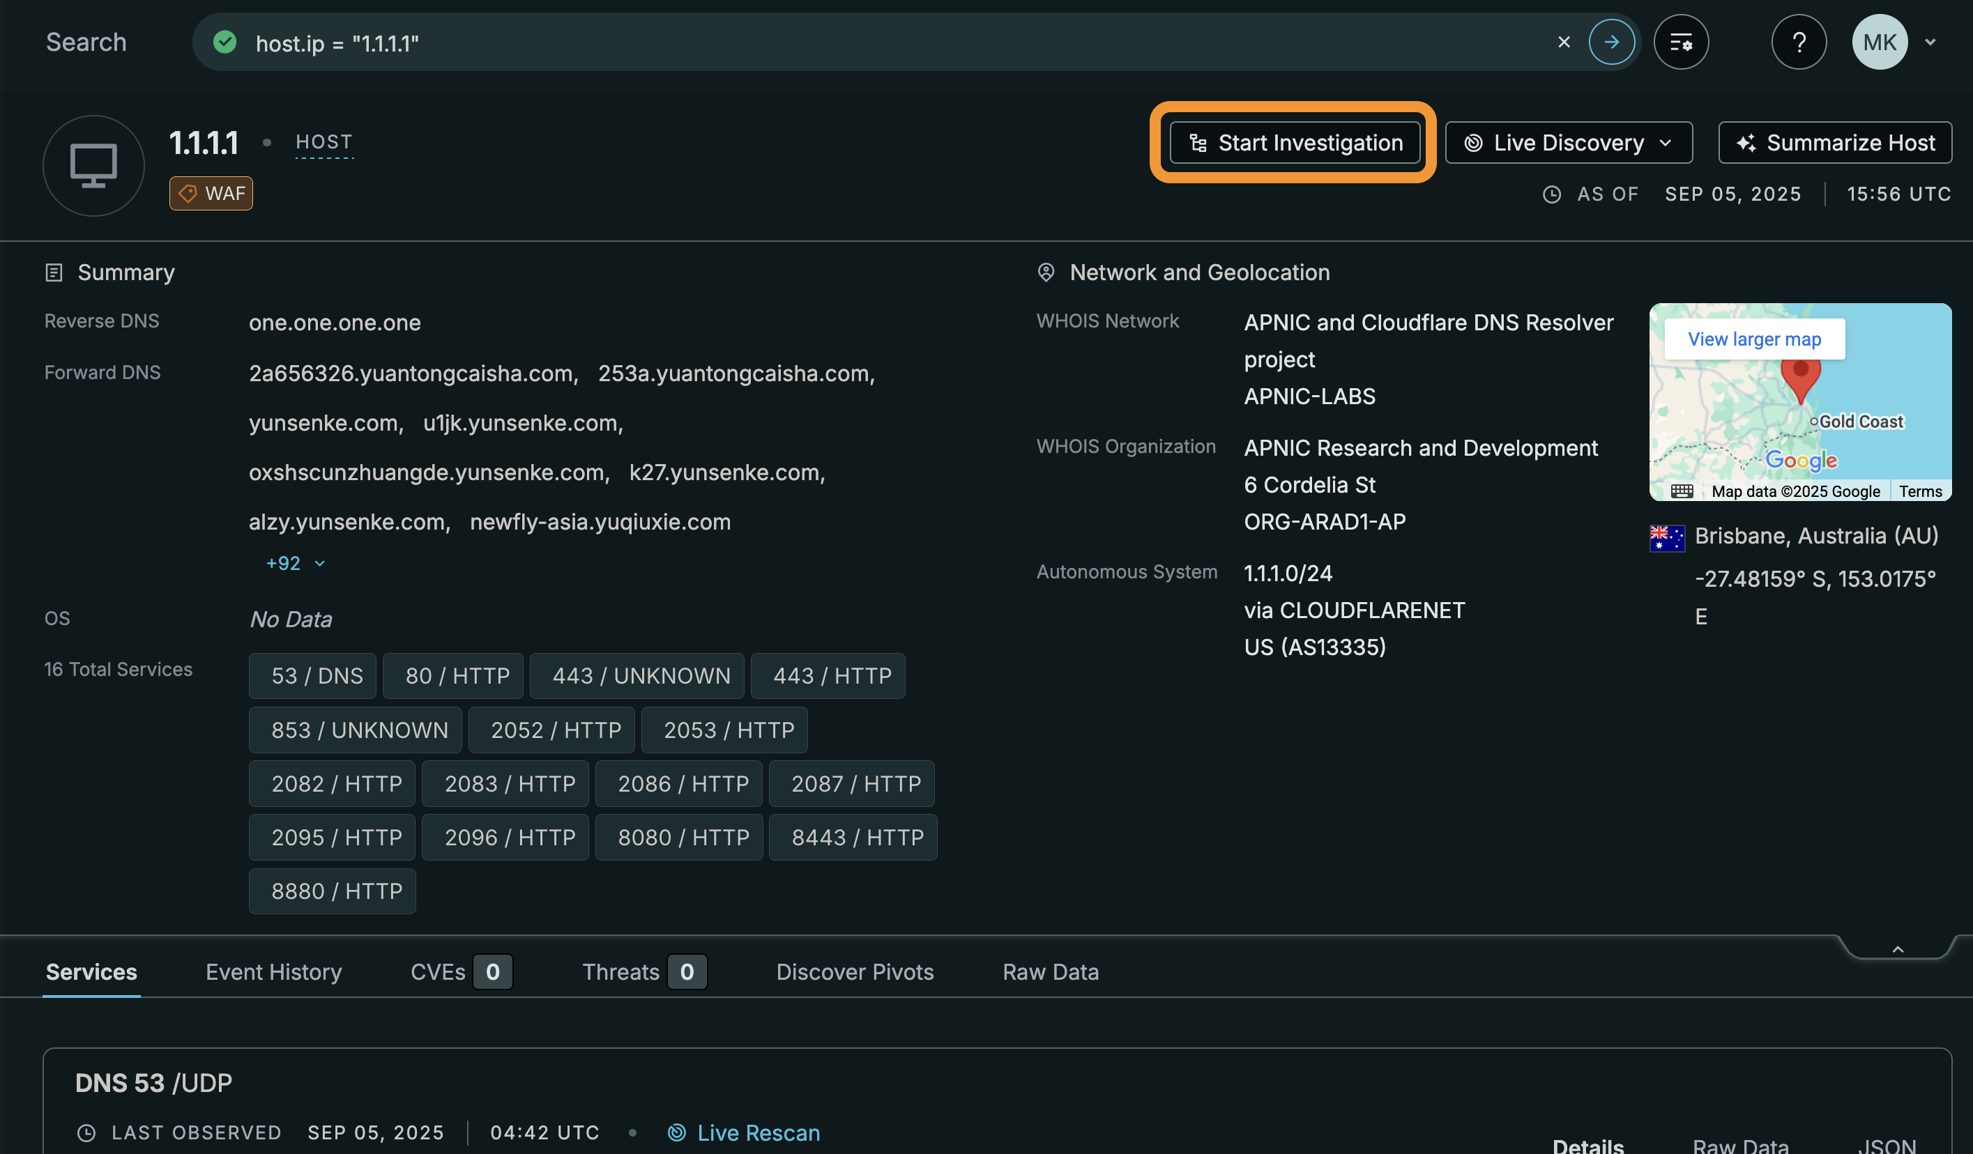This screenshot has width=1973, height=1154.
Task: Click yunsenke.com forward DNS entry
Action: click(x=323, y=423)
